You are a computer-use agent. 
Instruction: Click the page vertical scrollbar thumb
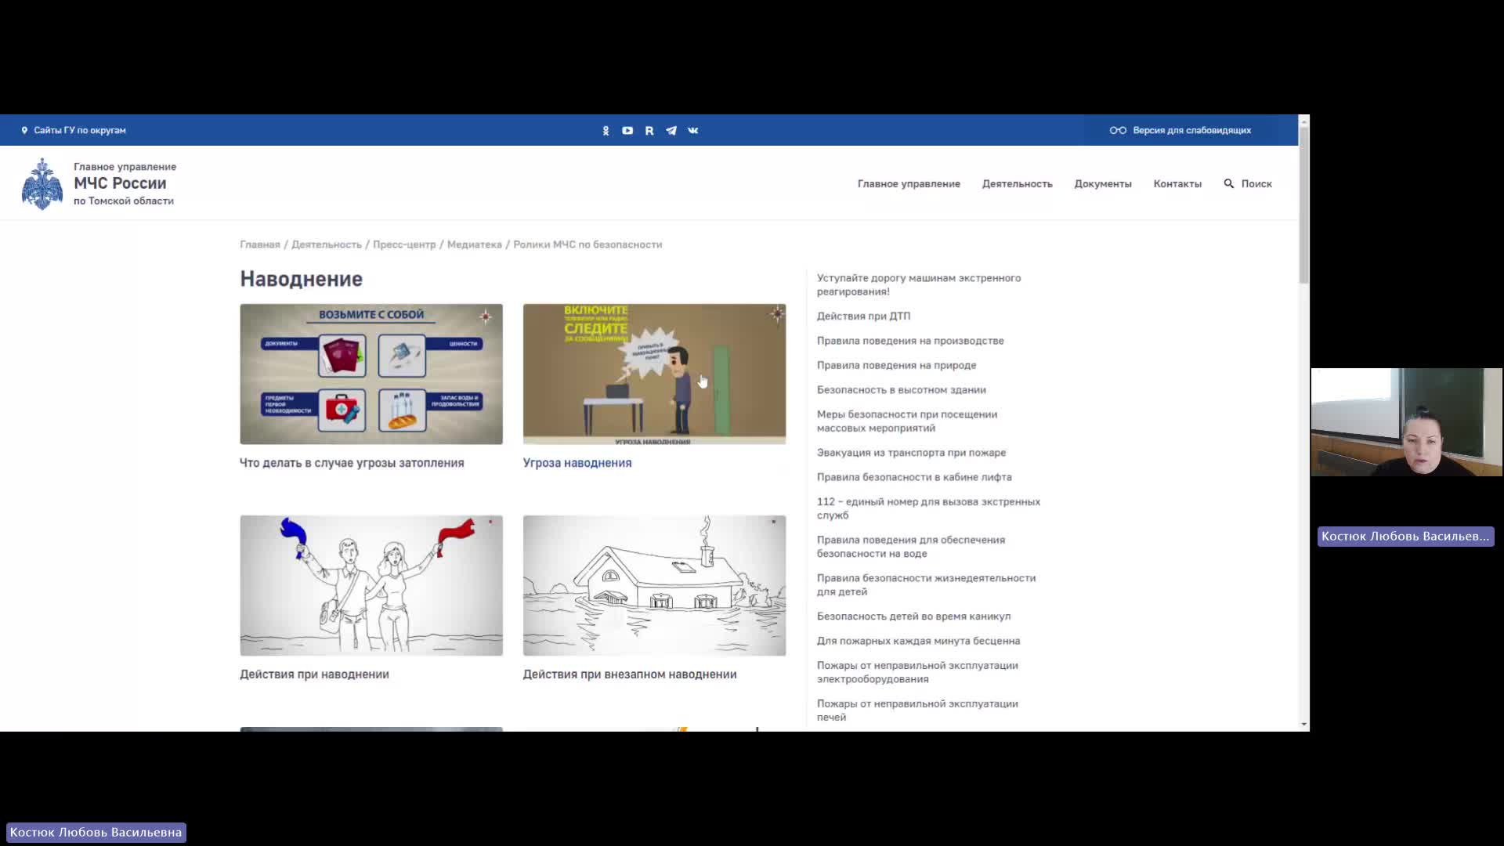click(x=1303, y=205)
